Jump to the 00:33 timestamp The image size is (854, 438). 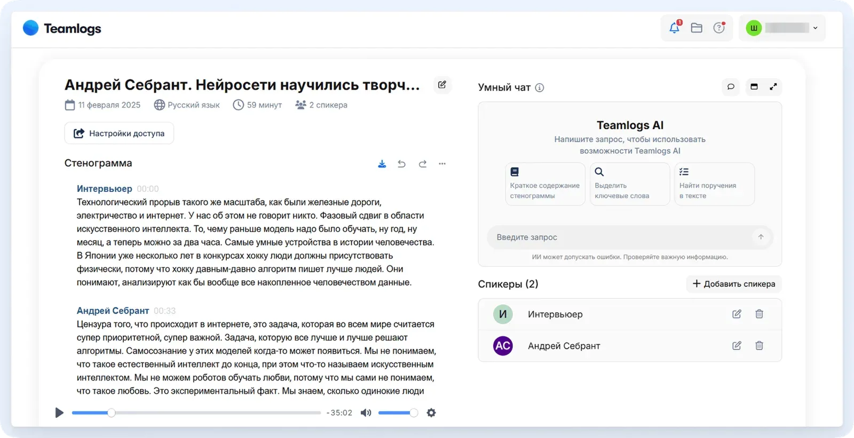pyautogui.click(x=164, y=311)
